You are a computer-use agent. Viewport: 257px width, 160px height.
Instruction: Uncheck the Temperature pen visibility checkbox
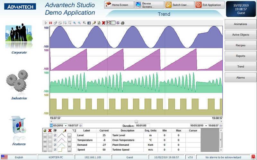pyautogui.click(x=55, y=140)
